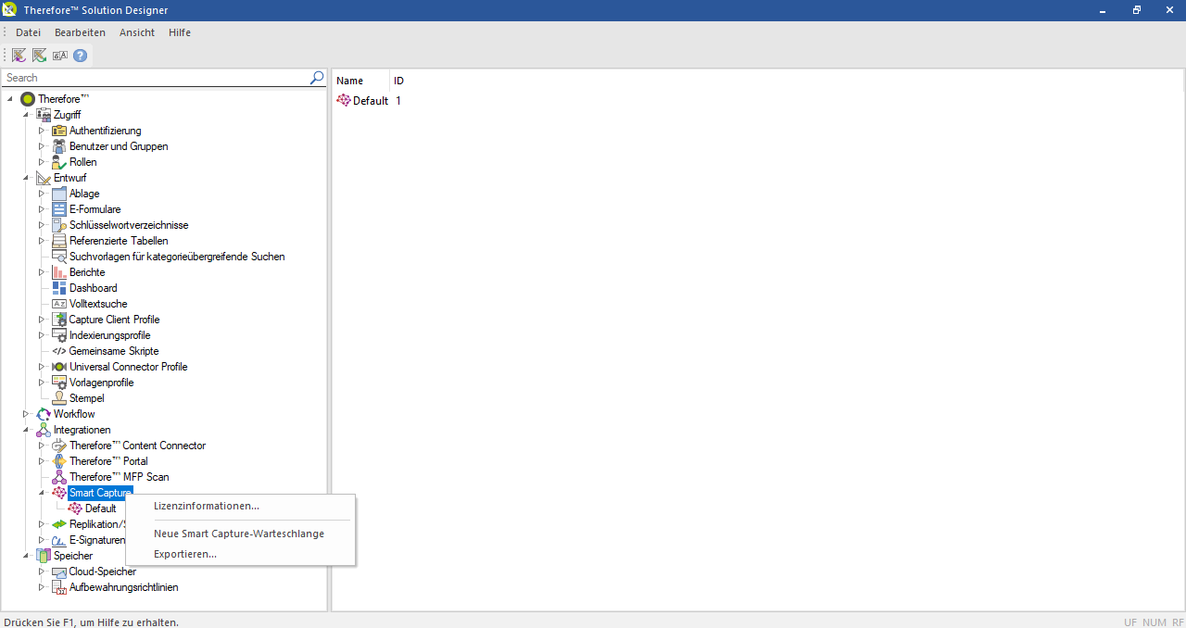Collapse the Entwurf tree section
The height and width of the screenshot is (628, 1186).
(26, 178)
